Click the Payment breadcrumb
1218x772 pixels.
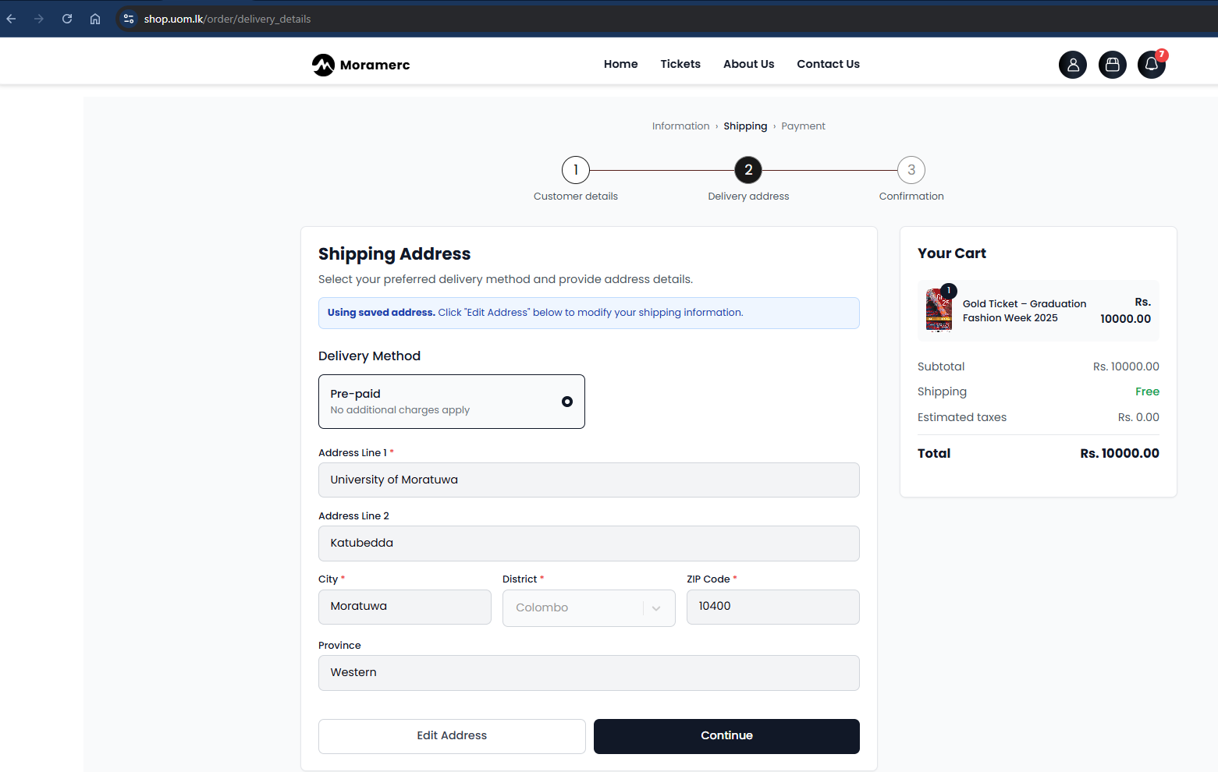[804, 126]
